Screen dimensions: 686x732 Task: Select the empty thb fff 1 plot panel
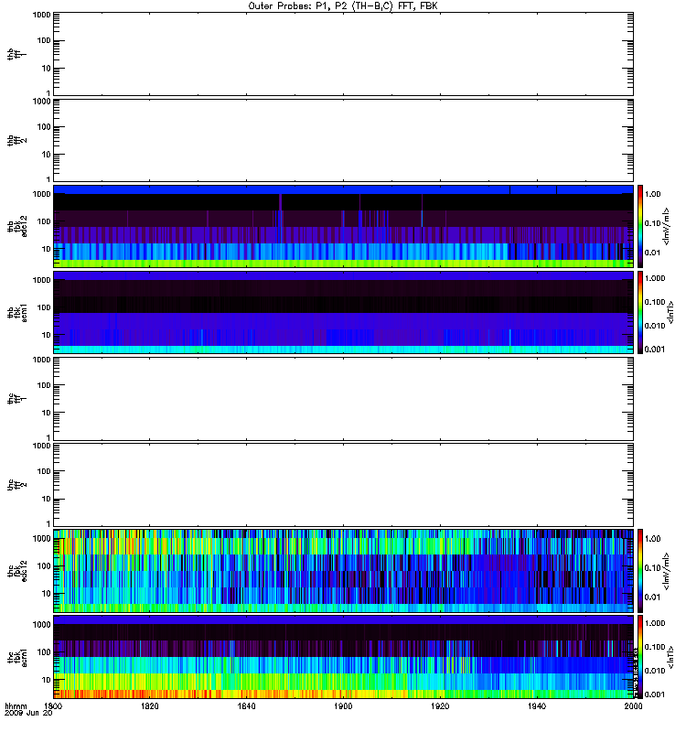(x=344, y=54)
